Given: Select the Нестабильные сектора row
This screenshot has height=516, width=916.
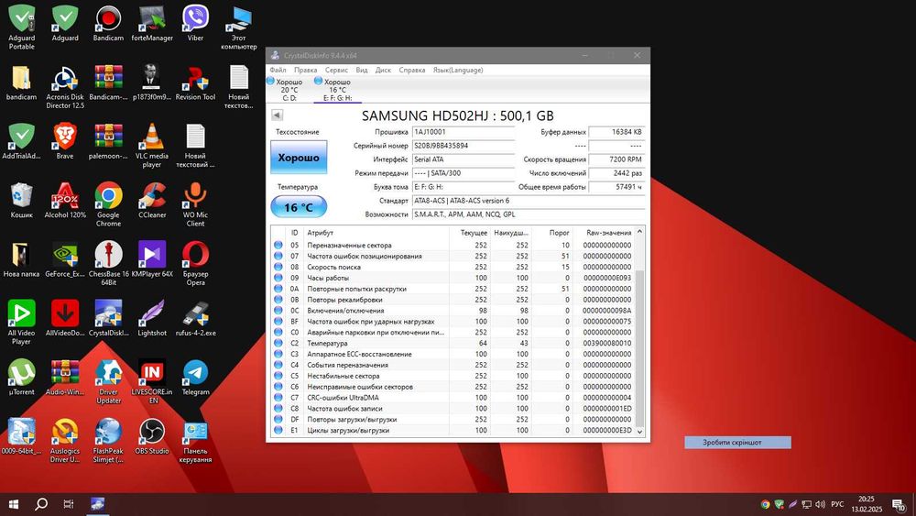Looking at the screenshot, I should click(x=453, y=376).
